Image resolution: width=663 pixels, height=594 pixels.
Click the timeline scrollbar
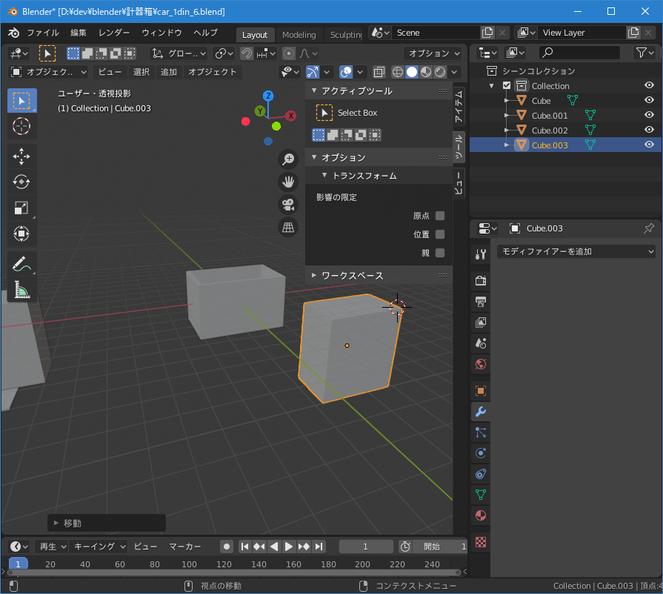(233, 572)
